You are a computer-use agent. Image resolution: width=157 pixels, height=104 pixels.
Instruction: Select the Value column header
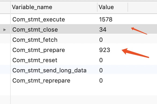106,7
